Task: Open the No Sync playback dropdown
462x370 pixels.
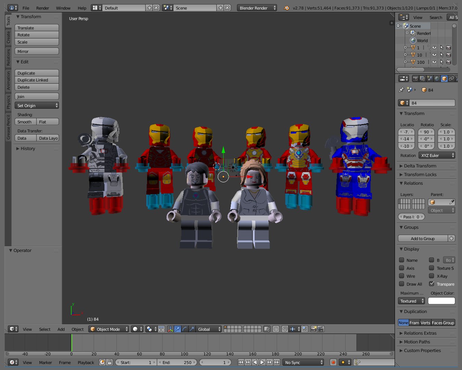Action: pyautogui.click(x=303, y=362)
